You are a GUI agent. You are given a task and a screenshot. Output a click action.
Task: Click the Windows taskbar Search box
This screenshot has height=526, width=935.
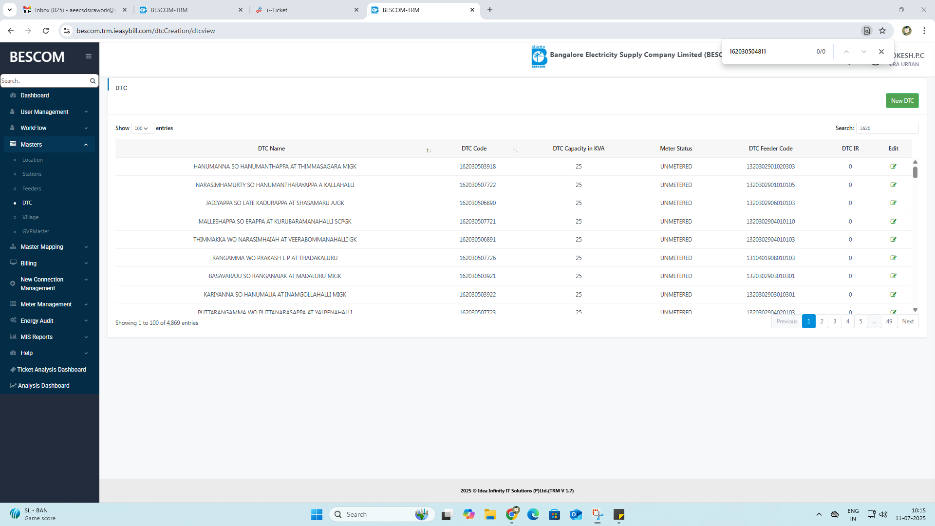point(382,514)
